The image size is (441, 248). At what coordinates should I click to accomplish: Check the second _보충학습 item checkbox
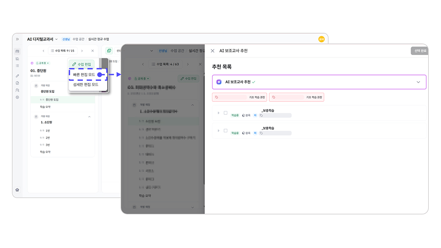[225, 130]
